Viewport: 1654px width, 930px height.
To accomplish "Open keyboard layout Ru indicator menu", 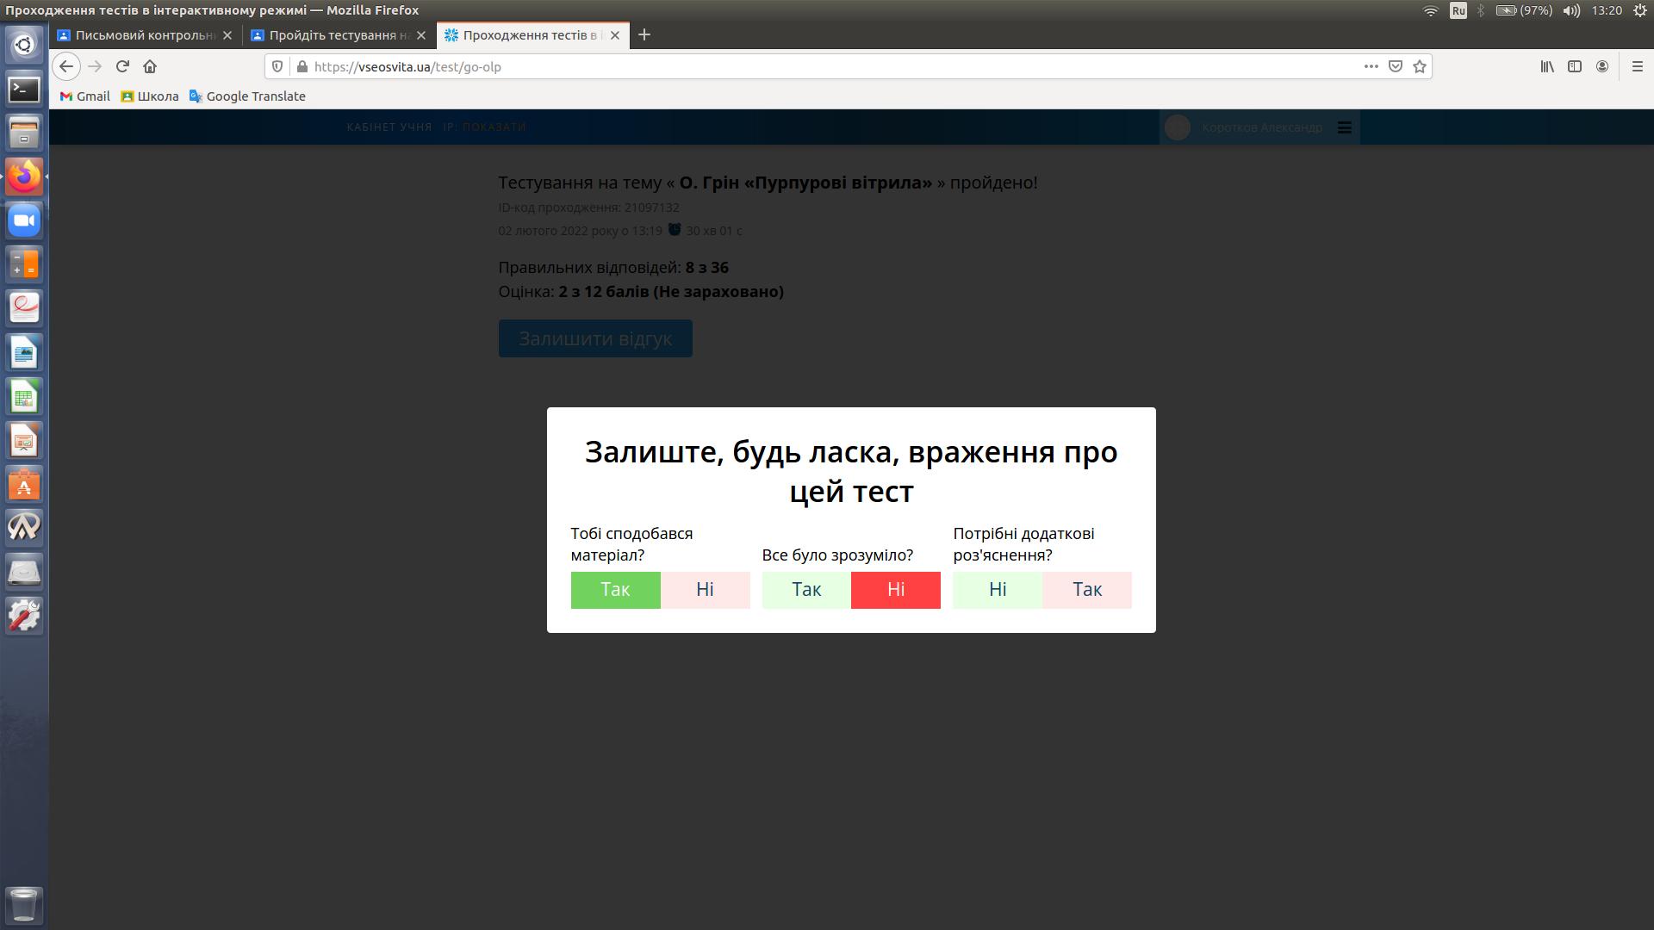I will (x=1458, y=10).
